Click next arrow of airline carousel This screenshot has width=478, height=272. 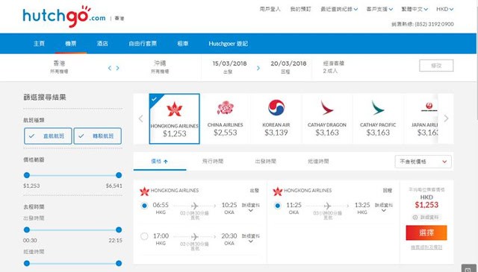(446, 118)
